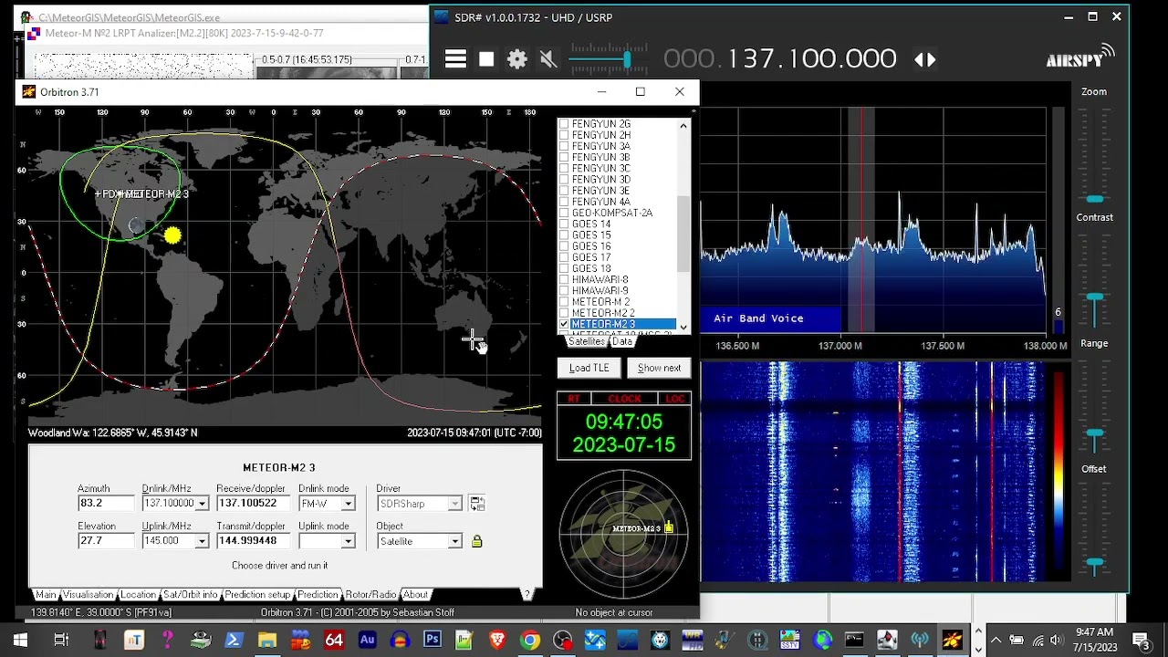
Task: Open SDR# settings gear
Action: 517,59
